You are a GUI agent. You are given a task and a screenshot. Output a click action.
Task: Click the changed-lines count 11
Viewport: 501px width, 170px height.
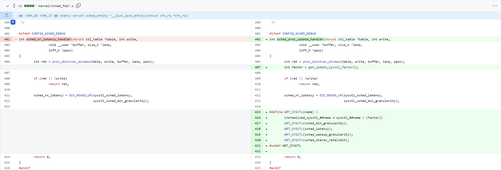[x=20, y=6]
